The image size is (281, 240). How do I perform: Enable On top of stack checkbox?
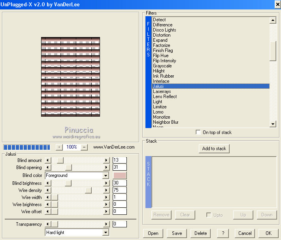coord(198,132)
